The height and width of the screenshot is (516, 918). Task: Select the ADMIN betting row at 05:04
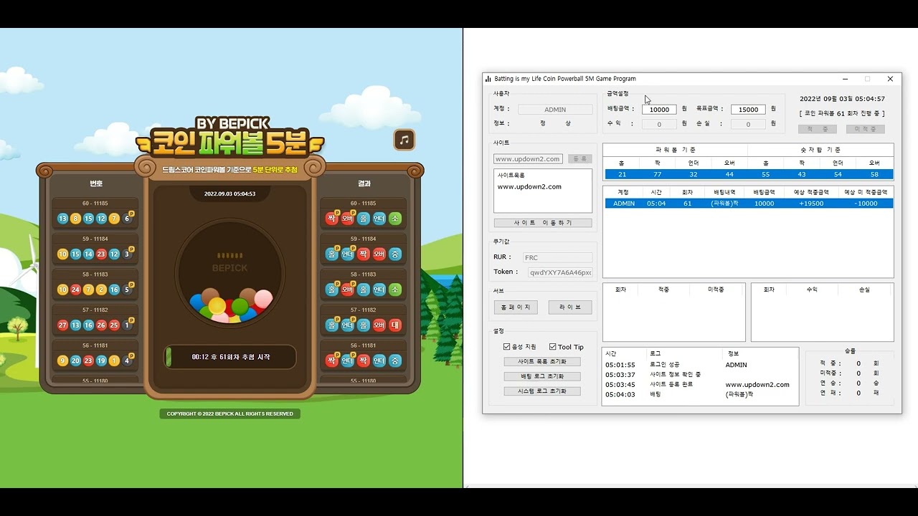tap(749, 204)
